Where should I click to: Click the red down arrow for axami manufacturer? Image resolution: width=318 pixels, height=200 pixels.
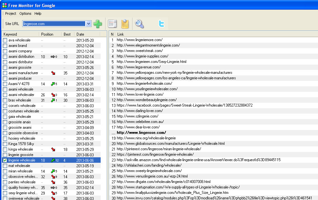53,73
